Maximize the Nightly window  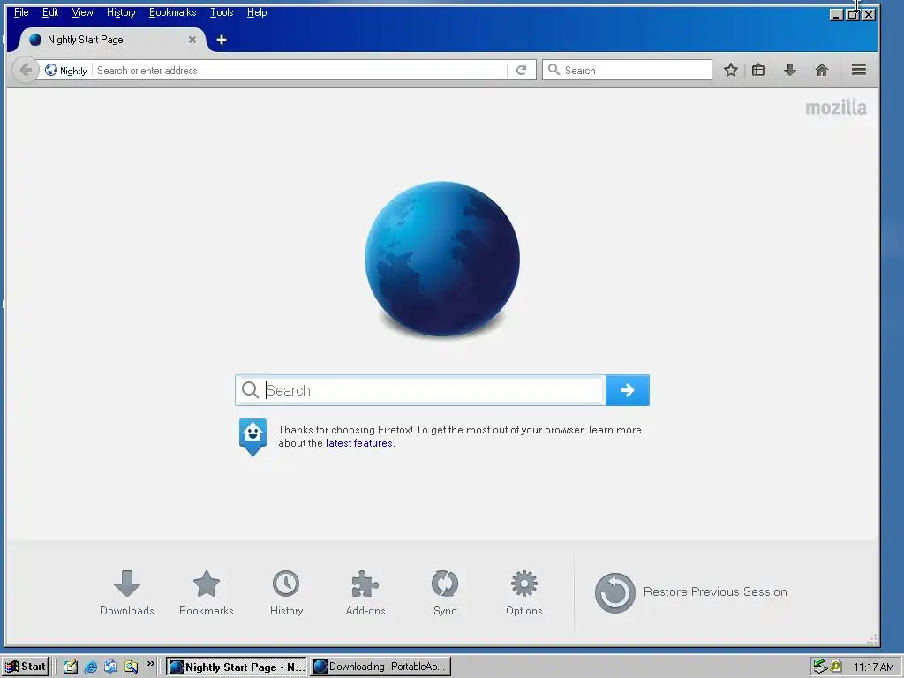853,14
